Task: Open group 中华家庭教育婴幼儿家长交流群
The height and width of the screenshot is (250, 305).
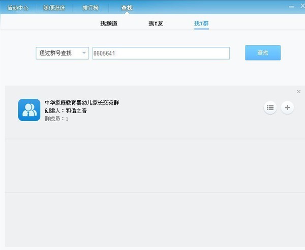Action: [x=82, y=102]
